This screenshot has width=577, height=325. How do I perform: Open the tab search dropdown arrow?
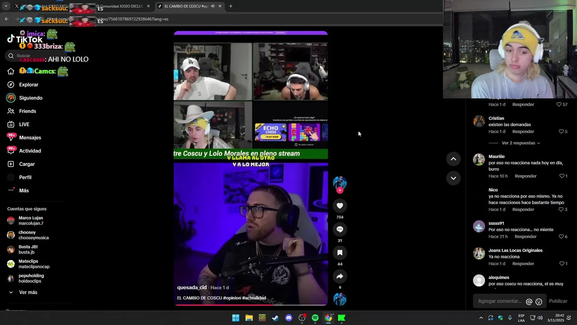(x=6, y=6)
